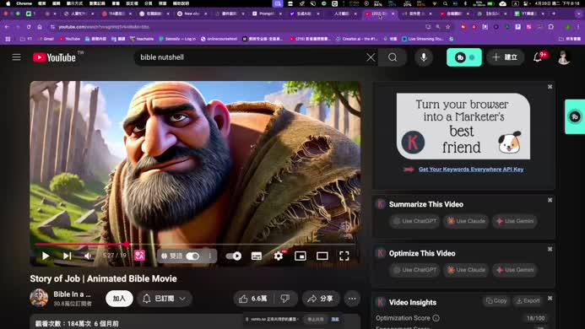The image size is (585, 329).
Task: Clear the search box with the X
Action: click(371, 57)
